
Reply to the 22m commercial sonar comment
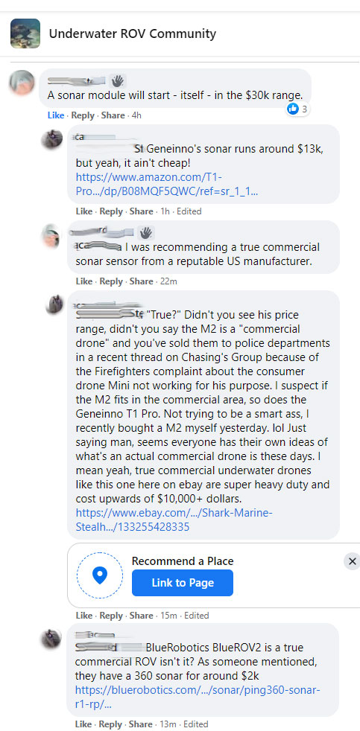click(111, 281)
